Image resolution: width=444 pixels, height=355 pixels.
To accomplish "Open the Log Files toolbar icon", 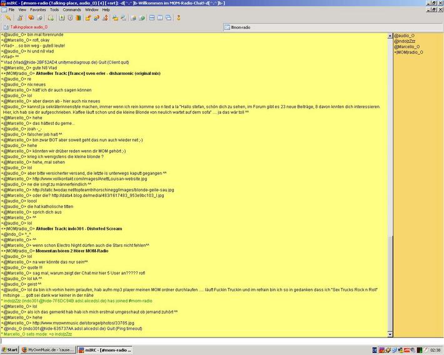I will click(123, 18).
